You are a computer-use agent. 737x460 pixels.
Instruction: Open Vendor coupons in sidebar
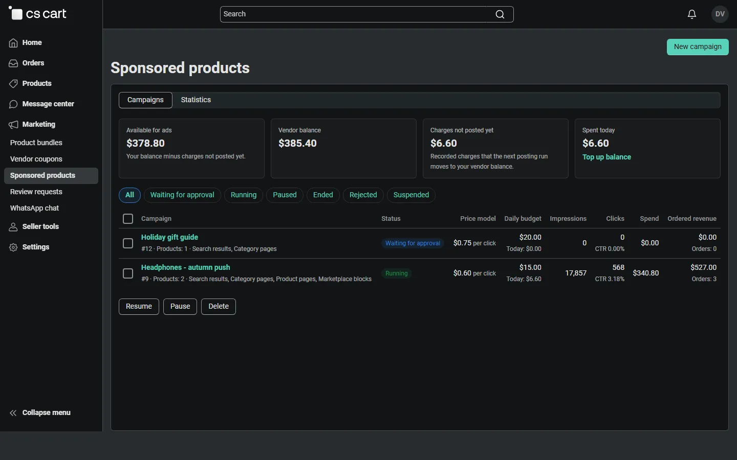[51, 159]
